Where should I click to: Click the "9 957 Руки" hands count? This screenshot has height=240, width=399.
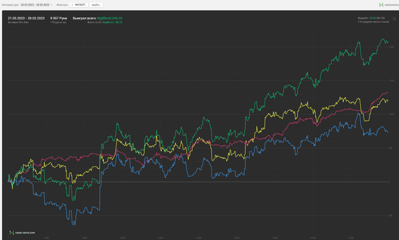pyautogui.click(x=59, y=18)
